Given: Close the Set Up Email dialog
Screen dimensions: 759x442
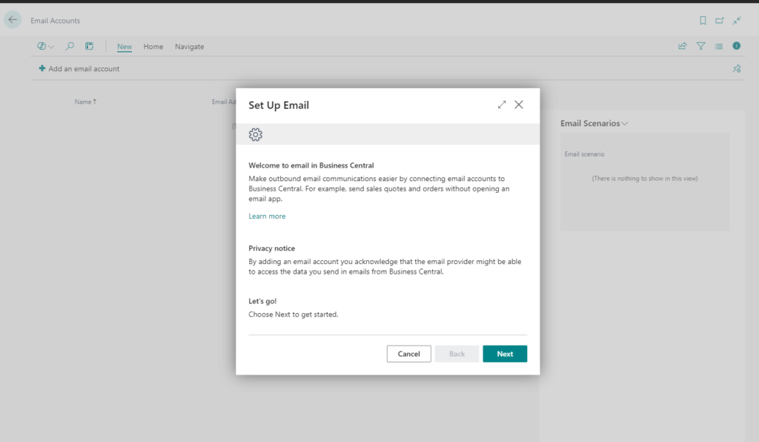Looking at the screenshot, I should (x=519, y=105).
